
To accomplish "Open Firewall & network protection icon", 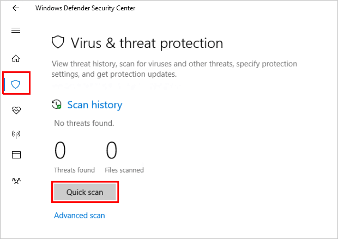I will click(16, 134).
